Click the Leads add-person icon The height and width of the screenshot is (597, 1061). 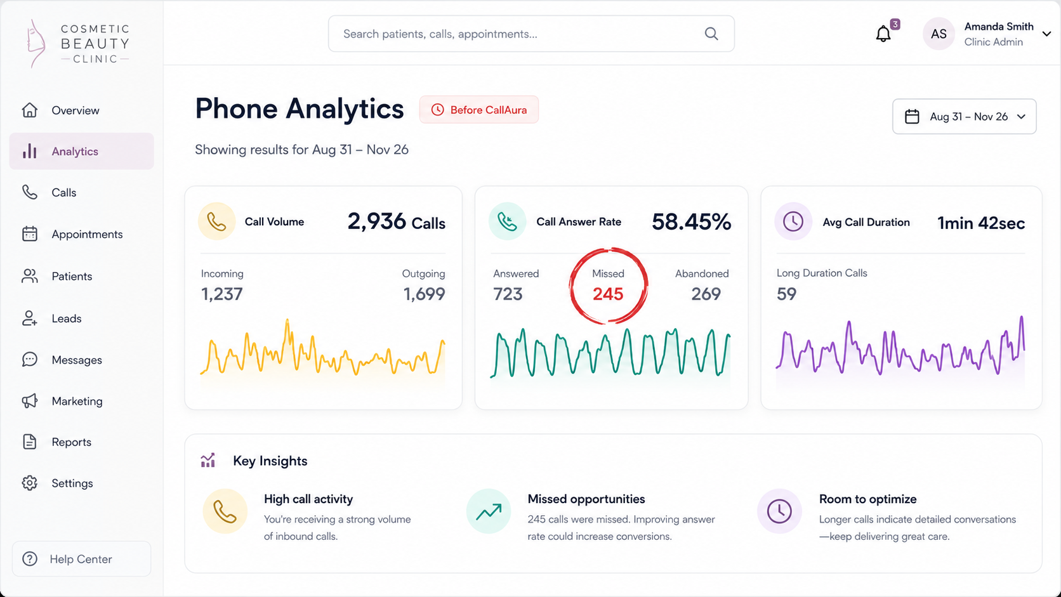29,318
